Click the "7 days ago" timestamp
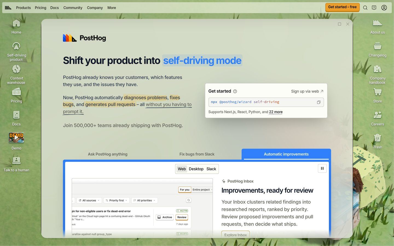Viewport: 394px width, 246px height. (182, 224)
